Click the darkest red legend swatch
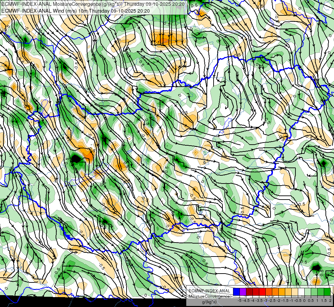334x307 pixels. pos(249,292)
